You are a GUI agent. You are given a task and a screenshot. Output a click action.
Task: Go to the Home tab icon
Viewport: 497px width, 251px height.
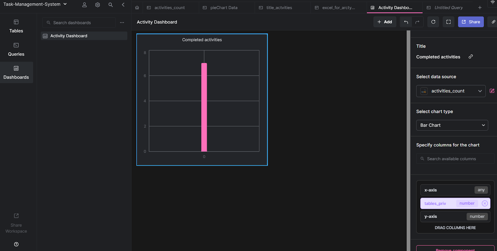pyautogui.click(x=137, y=7)
